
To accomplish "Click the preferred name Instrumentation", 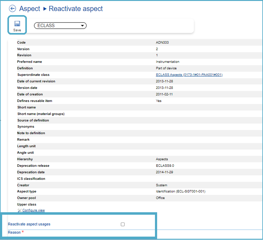I will tap(167, 62).
